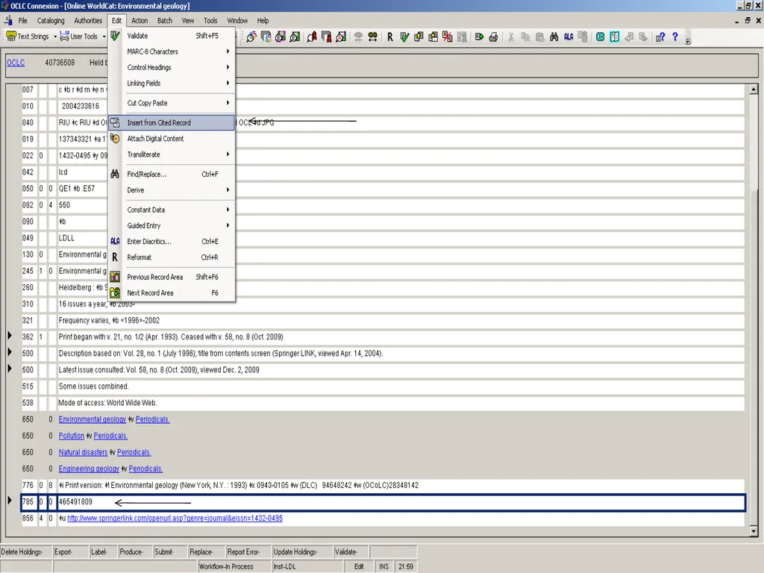The height and width of the screenshot is (573, 764).
Task: Open the Pollution subject heading link
Action: pyautogui.click(x=71, y=436)
